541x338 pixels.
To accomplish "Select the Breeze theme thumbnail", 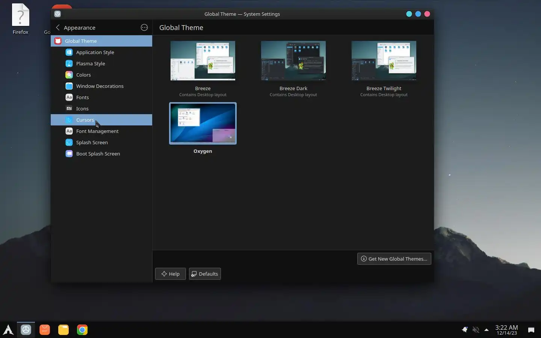I will [203, 60].
